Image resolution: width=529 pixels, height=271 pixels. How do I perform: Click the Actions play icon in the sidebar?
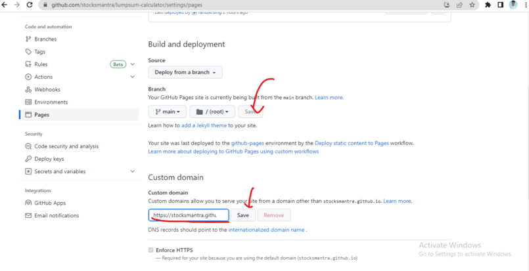(x=28, y=77)
